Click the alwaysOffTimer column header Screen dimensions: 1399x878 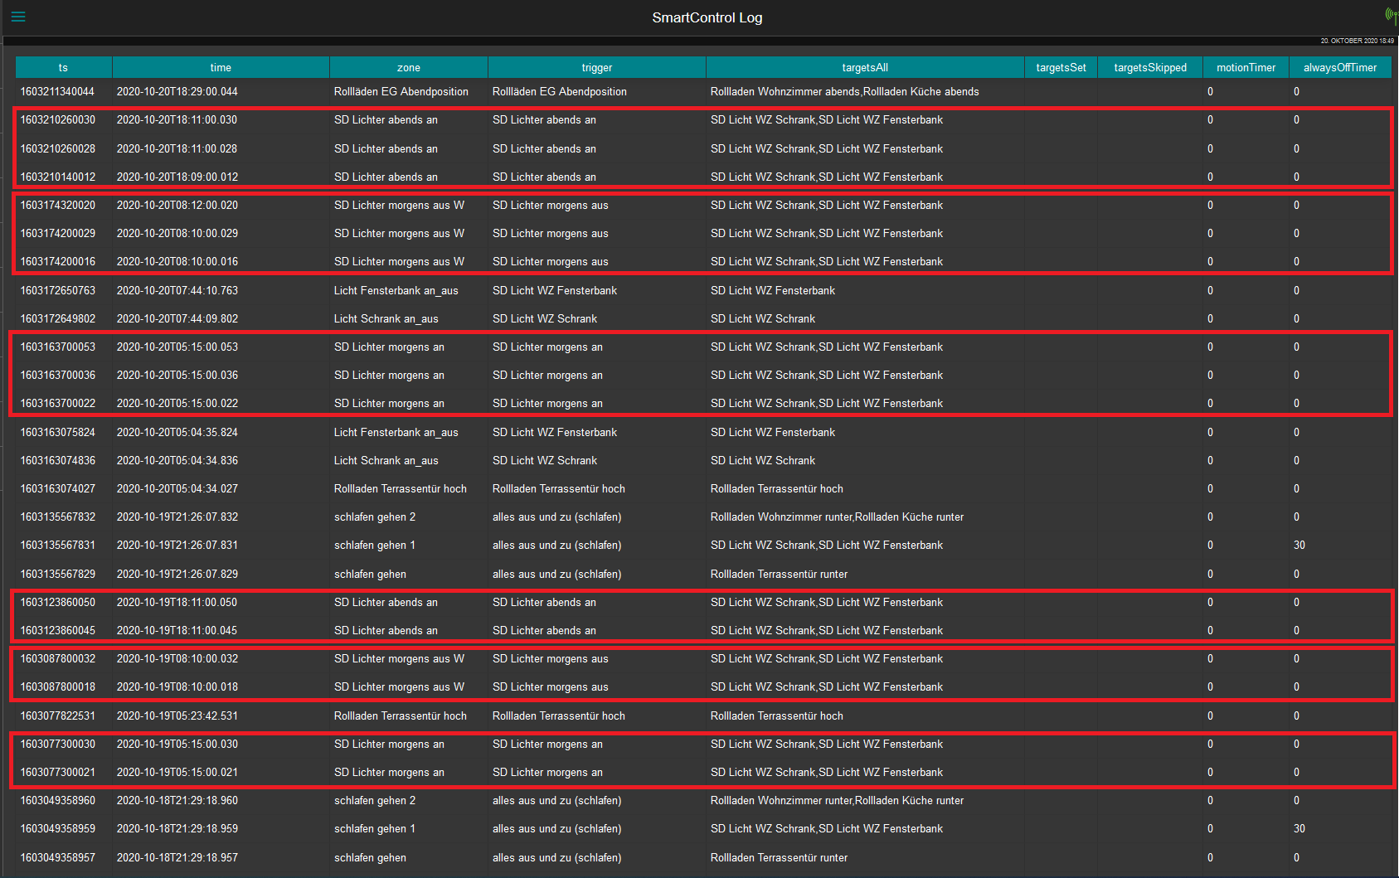tap(1340, 67)
